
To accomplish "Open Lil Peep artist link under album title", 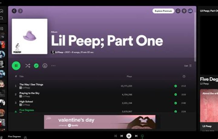I will click(x=59, y=52).
